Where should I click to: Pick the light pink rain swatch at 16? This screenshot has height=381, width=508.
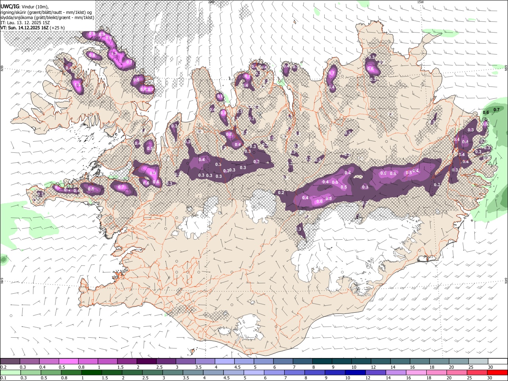tap(416, 373)
